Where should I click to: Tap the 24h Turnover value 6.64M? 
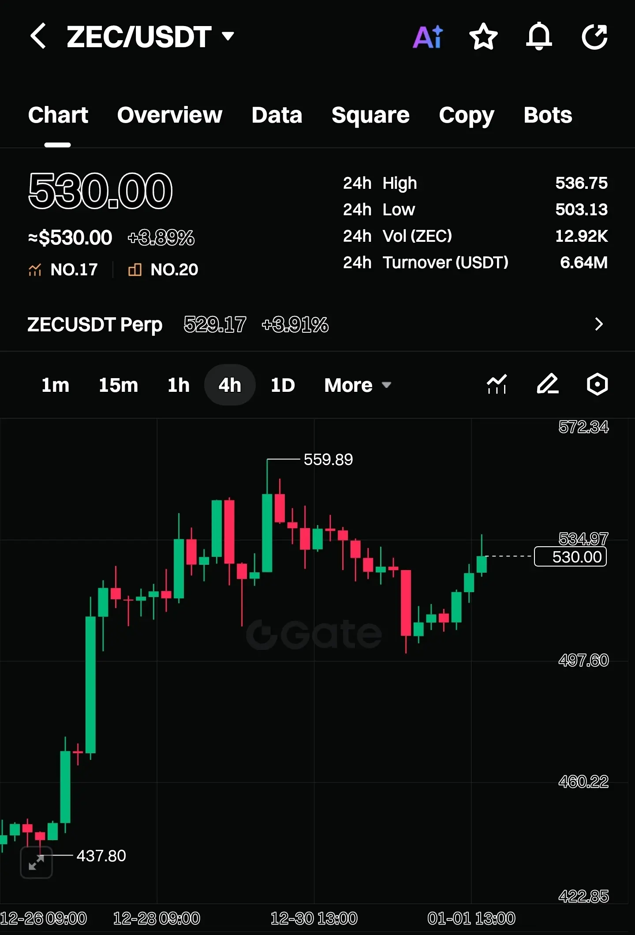click(584, 263)
